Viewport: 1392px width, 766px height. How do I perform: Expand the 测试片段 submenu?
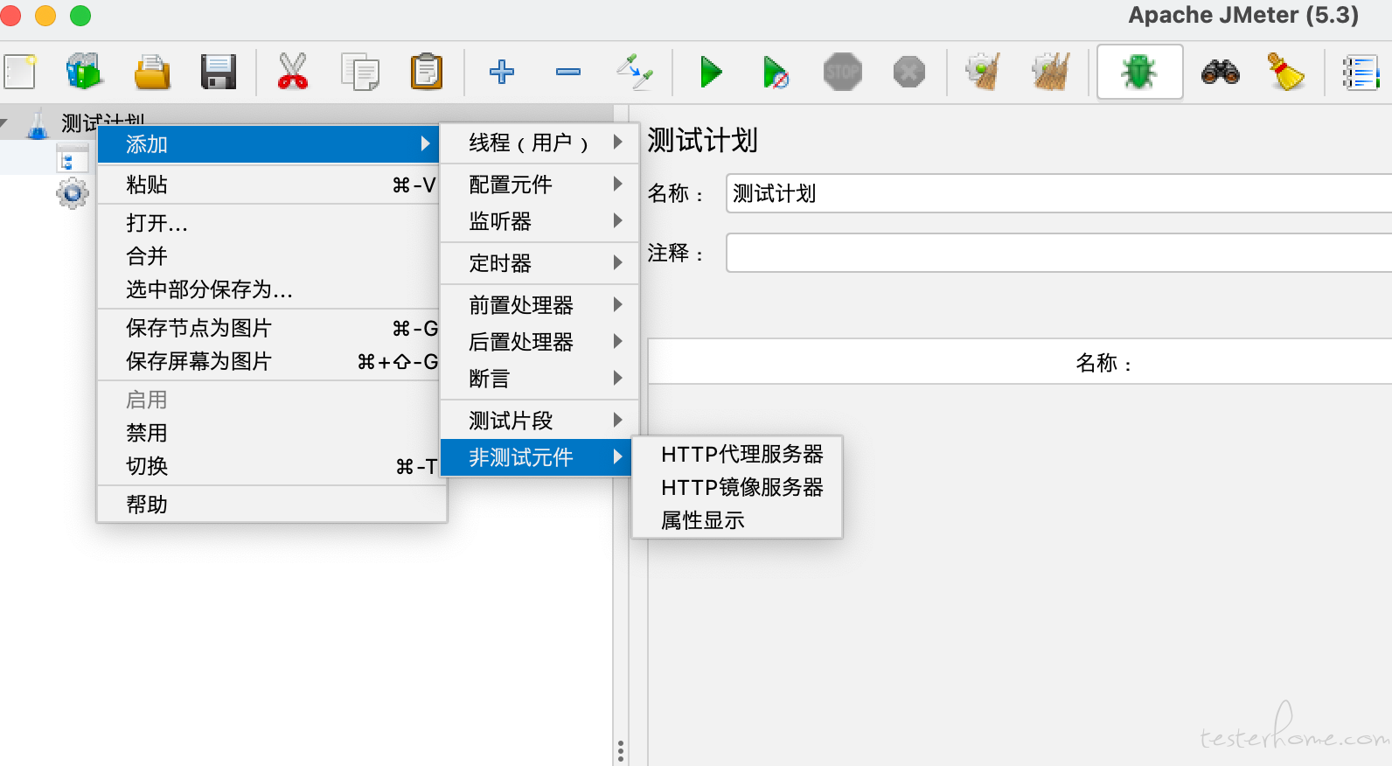539,421
